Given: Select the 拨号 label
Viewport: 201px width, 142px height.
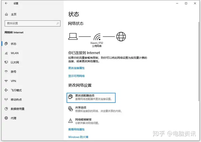Looking at the screenshot, I should [x=13, y=72].
